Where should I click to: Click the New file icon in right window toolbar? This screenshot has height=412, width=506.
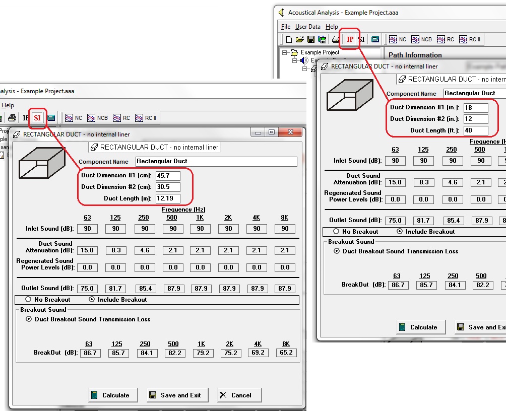click(x=289, y=39)
